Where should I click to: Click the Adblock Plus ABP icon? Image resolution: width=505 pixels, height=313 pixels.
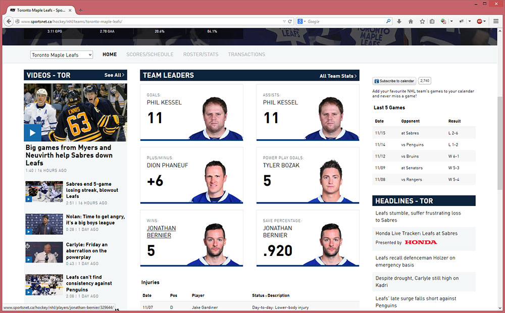479,21
